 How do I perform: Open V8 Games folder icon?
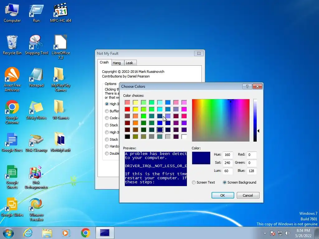click(61, 110)
